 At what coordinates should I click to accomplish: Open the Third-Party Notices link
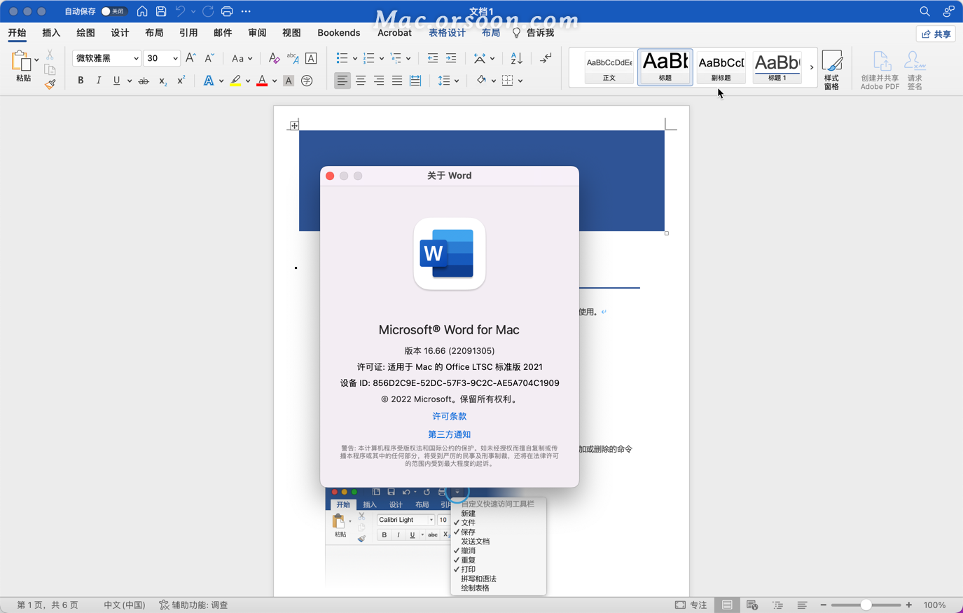click(x=450, y=434)
